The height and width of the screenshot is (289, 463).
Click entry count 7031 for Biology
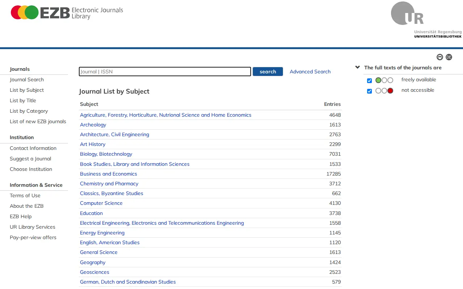335,154
